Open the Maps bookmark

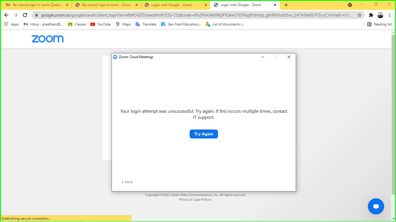123,24
